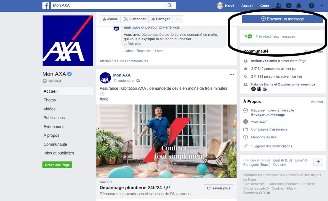The image size is (328, 201).
Task: Open the help question mark icon
Action: (311, 5)
